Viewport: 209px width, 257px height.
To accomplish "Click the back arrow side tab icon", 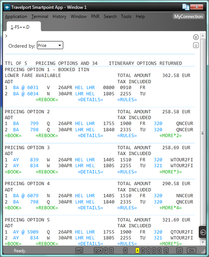I will click(x=203, y=232).
